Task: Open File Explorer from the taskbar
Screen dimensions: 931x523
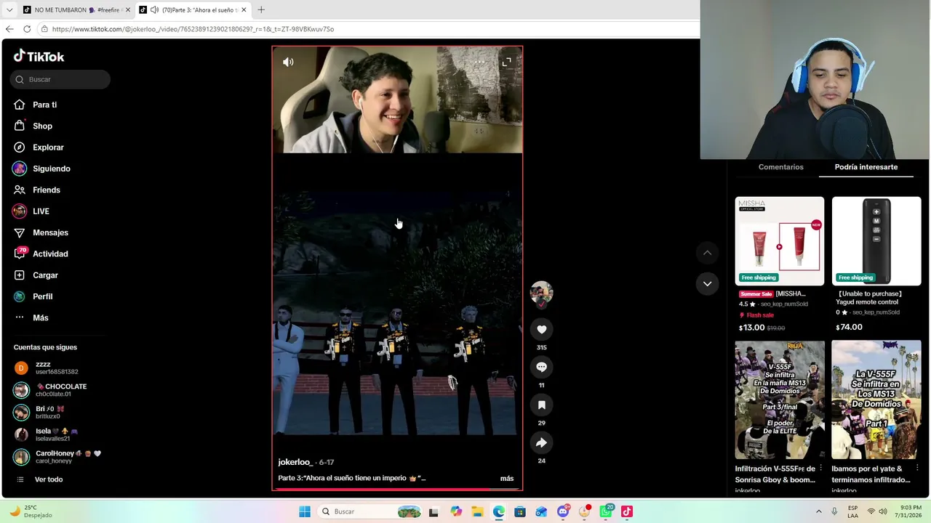Action: (477, 511)
